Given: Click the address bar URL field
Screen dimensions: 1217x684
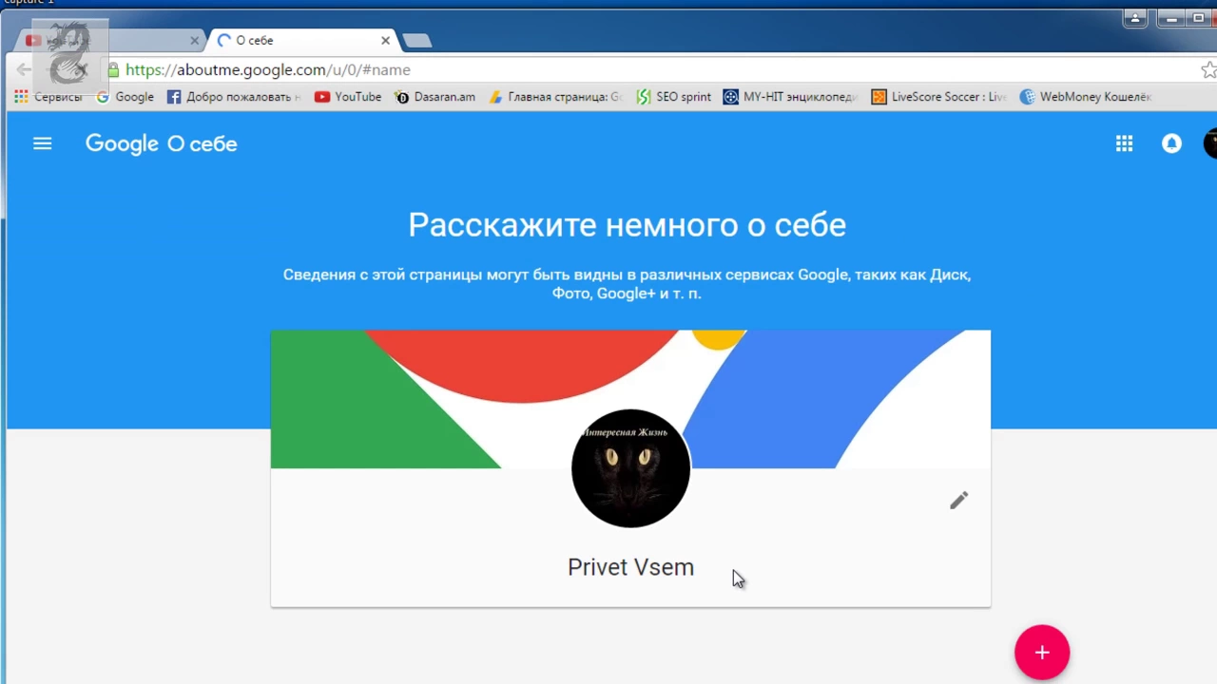Looking at the screenshot, I should tap(656, 69).
